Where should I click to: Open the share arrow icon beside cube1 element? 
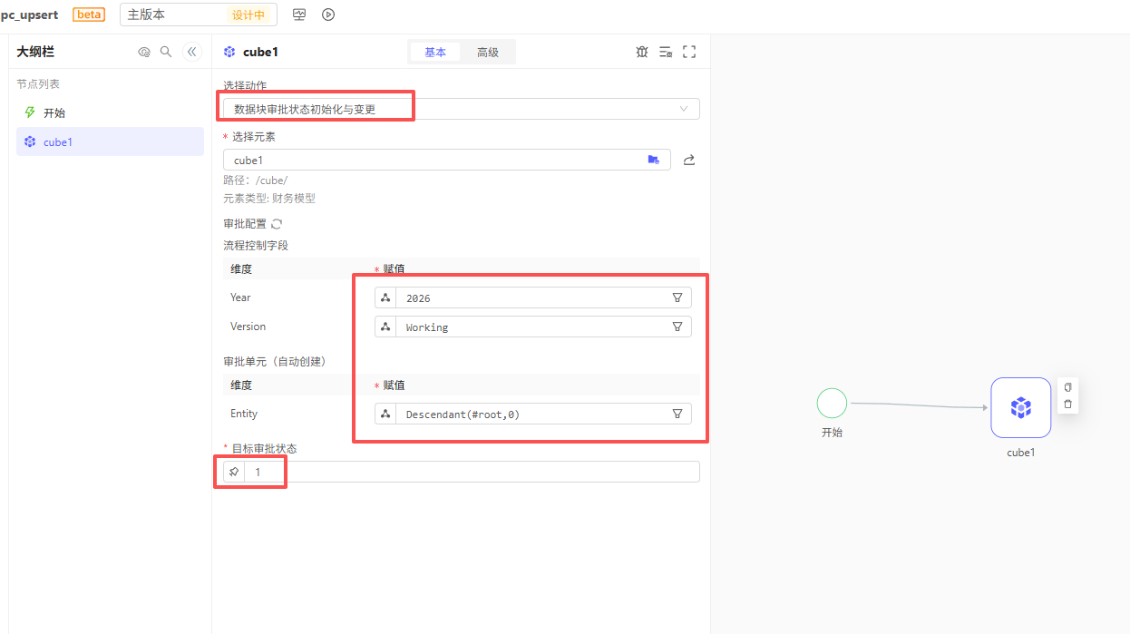[x=688, y=160]
